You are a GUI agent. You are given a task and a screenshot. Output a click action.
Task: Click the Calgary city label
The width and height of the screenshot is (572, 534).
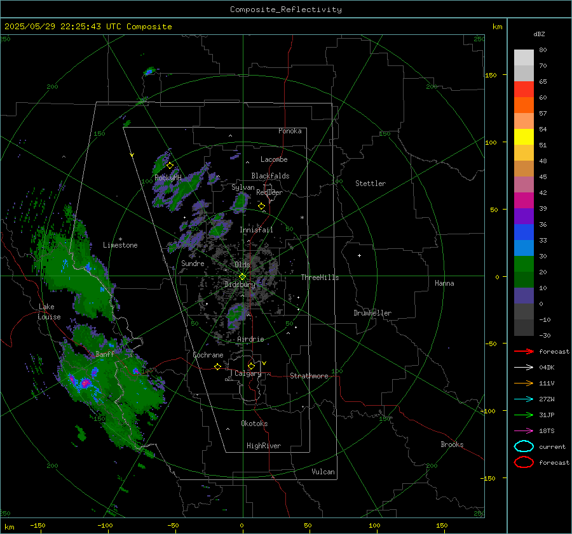pyautogui.click(x=248, y=373)
